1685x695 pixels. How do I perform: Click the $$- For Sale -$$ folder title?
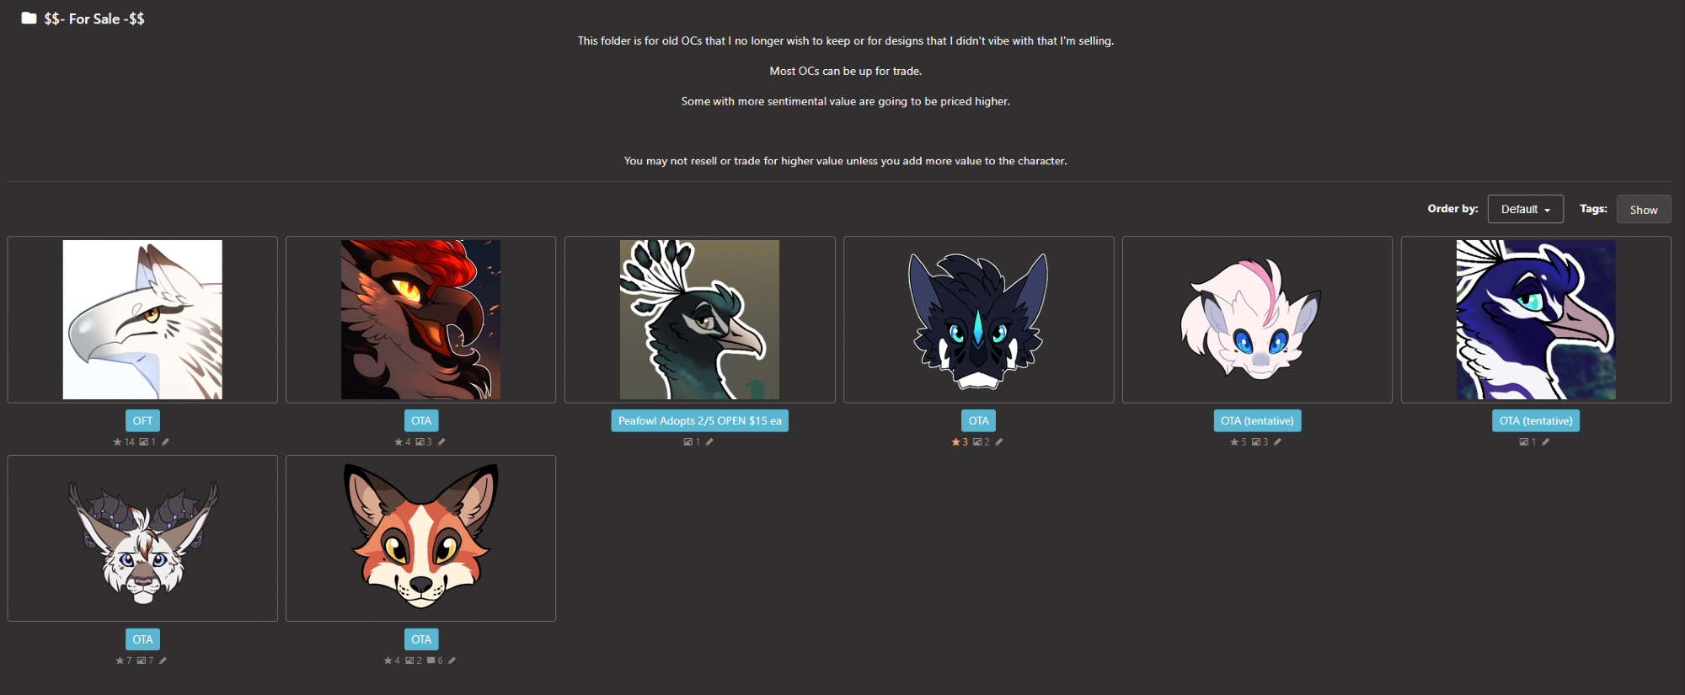94,19
